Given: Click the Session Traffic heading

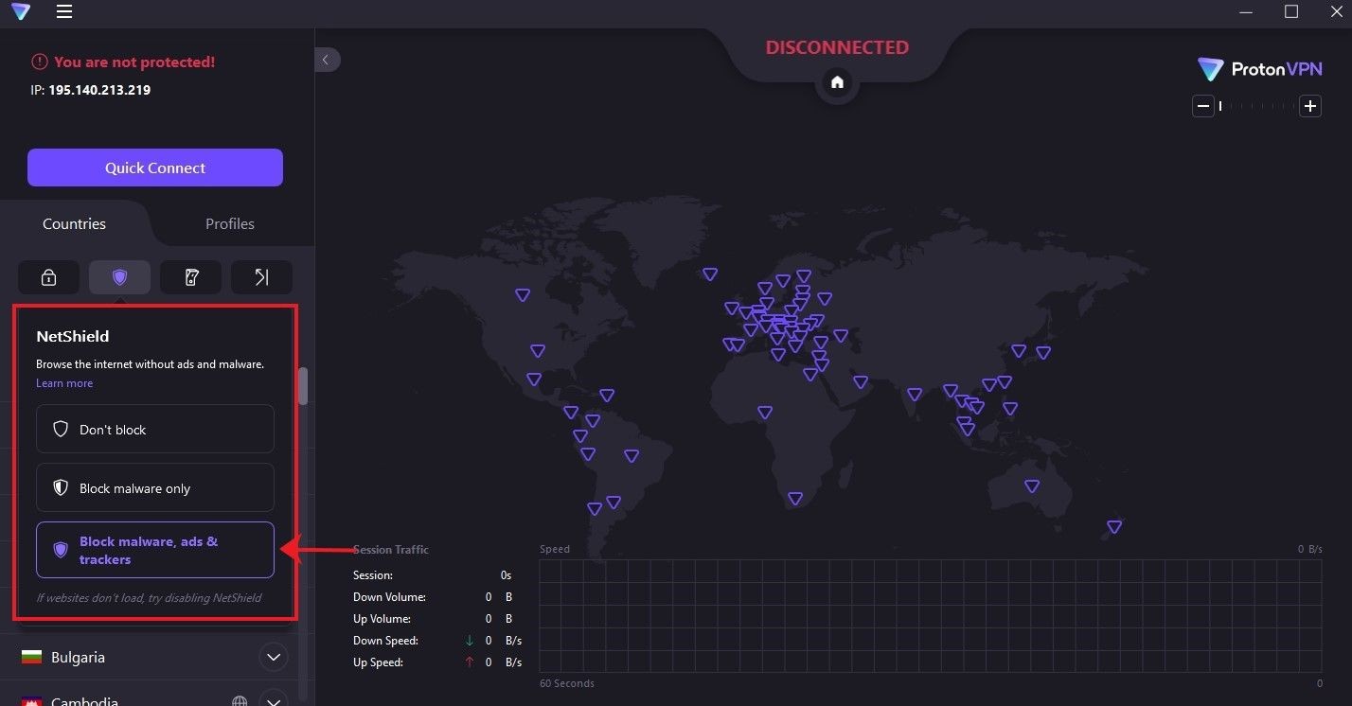Looking at the screenshot, I should click(391, 550).
